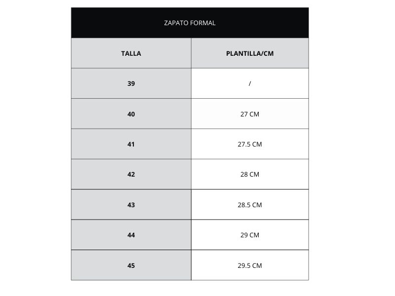The image size is (395, 296).
Task: Click the ZAPATO FORMAL table title
Action: [190, 23]
